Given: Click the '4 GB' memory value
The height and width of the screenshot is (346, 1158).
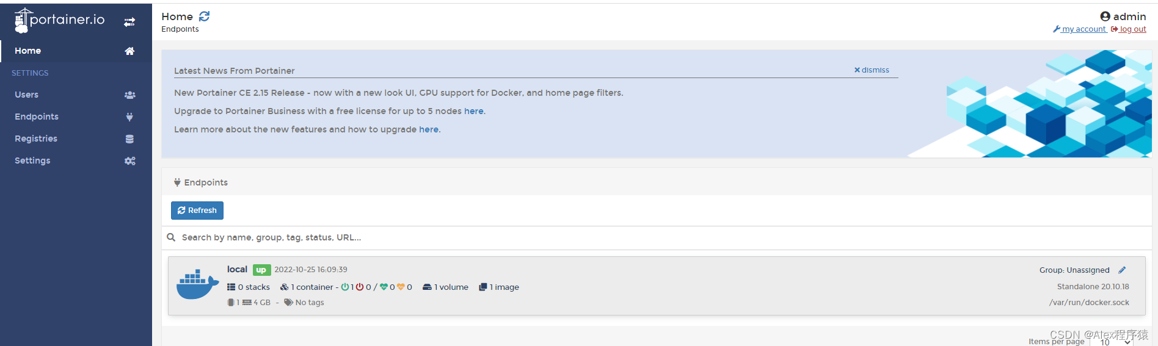Looking at the screenshot, I should pos(262,302).
